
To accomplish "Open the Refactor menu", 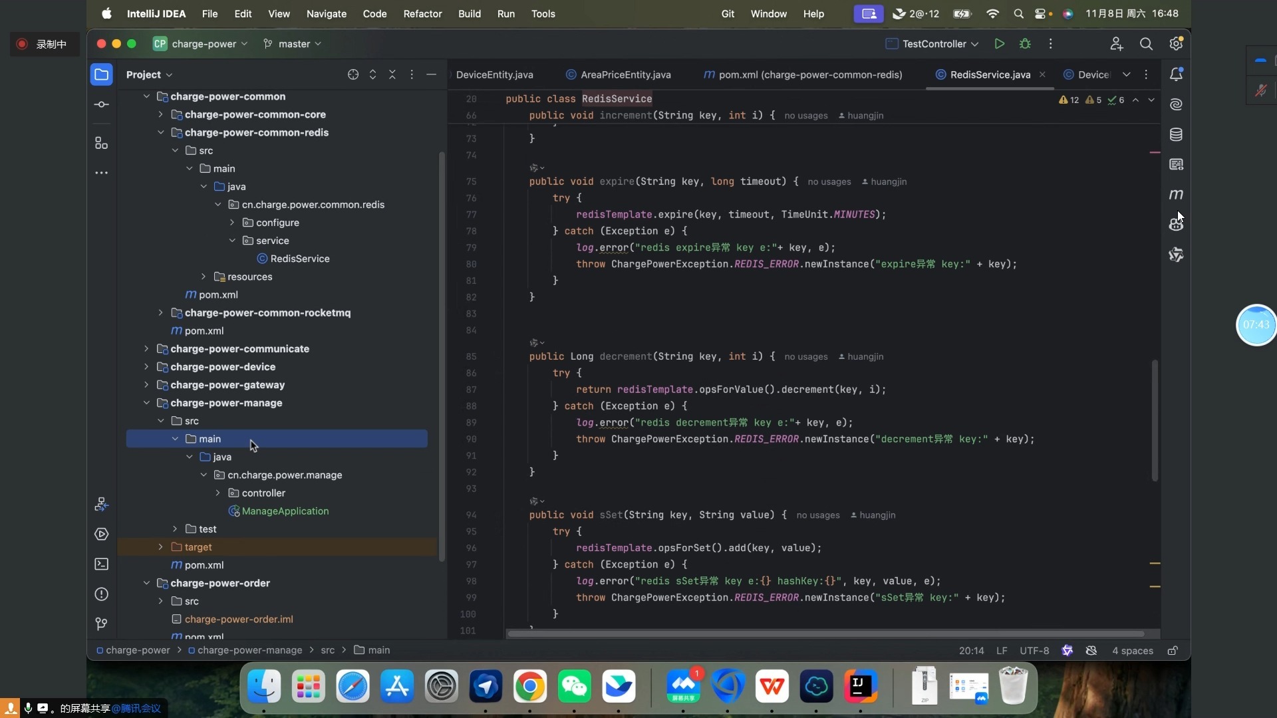I will (x=422, y=14).
